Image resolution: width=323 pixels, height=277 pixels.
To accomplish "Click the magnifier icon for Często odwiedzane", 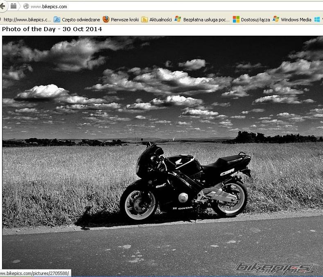I will [x=57, y=19].
